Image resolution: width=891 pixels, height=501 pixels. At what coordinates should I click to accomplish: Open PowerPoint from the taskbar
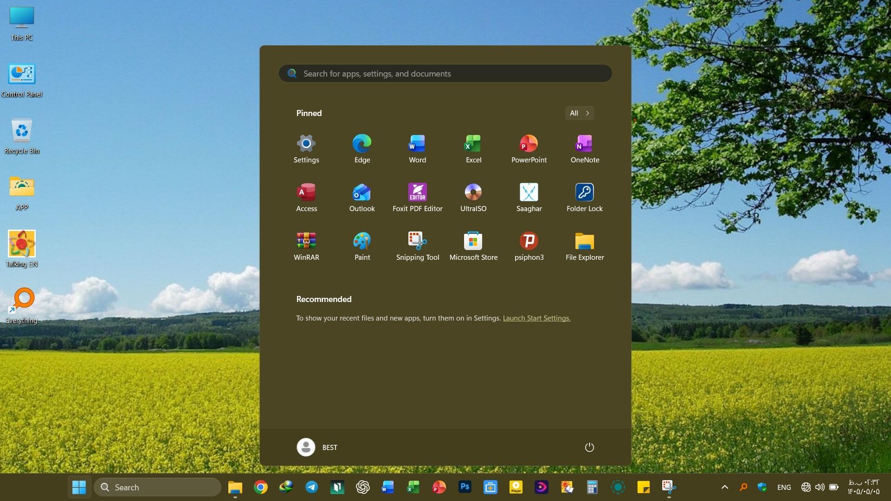[439, 487]
